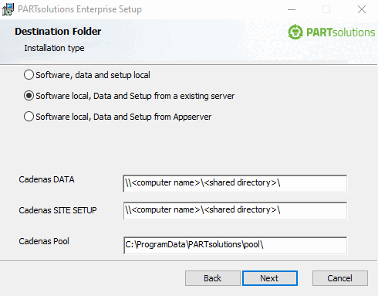Screen dimensions: 378x296
Task: Click the 'Installation type' subtitle
Action: [54, 48]
